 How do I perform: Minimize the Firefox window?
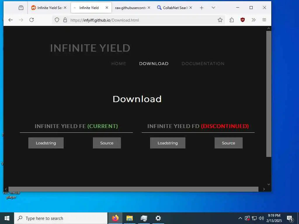pyautogui.click(x=238, y=8)
